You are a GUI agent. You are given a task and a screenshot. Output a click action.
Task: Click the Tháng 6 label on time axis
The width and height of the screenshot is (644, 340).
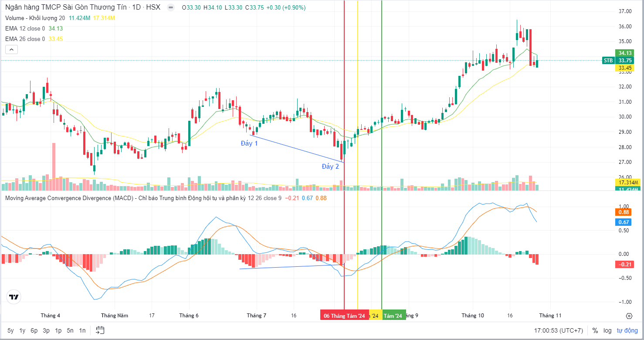[189, 315]
